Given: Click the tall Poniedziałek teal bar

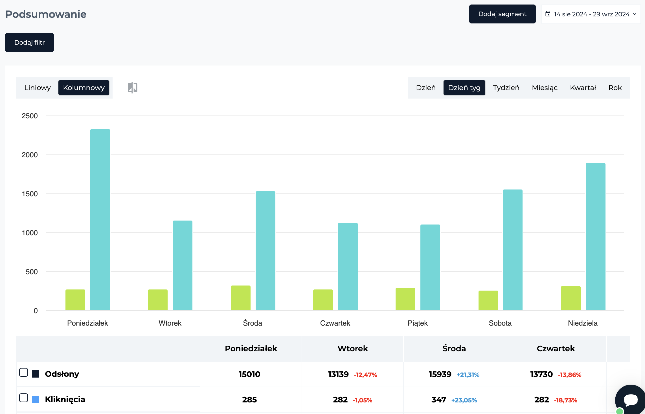Looking at the screenshot, I should (x=100, y=220).
